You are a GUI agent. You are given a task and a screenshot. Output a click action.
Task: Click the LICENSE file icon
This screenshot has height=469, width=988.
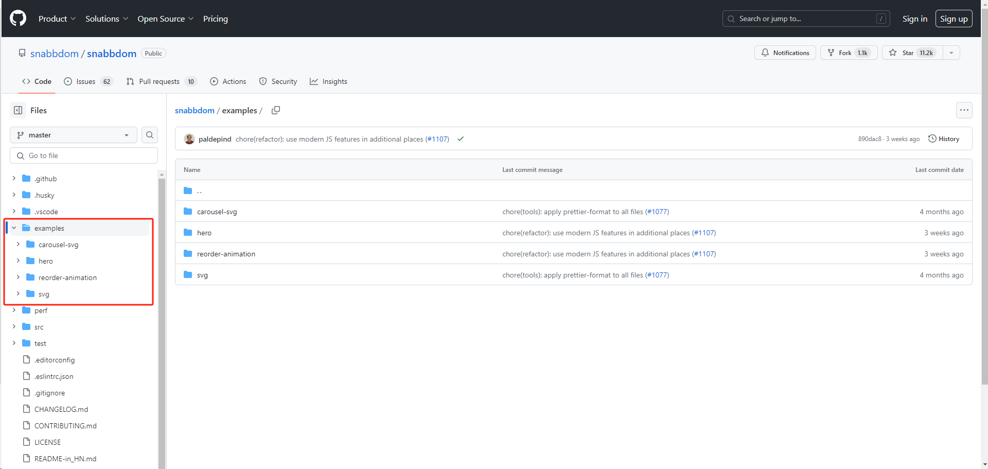26,442
